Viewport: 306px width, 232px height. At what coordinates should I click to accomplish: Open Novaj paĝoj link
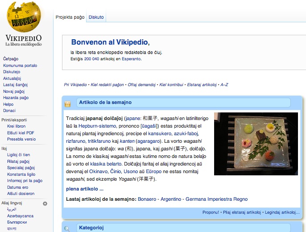(x=14, y=91)
